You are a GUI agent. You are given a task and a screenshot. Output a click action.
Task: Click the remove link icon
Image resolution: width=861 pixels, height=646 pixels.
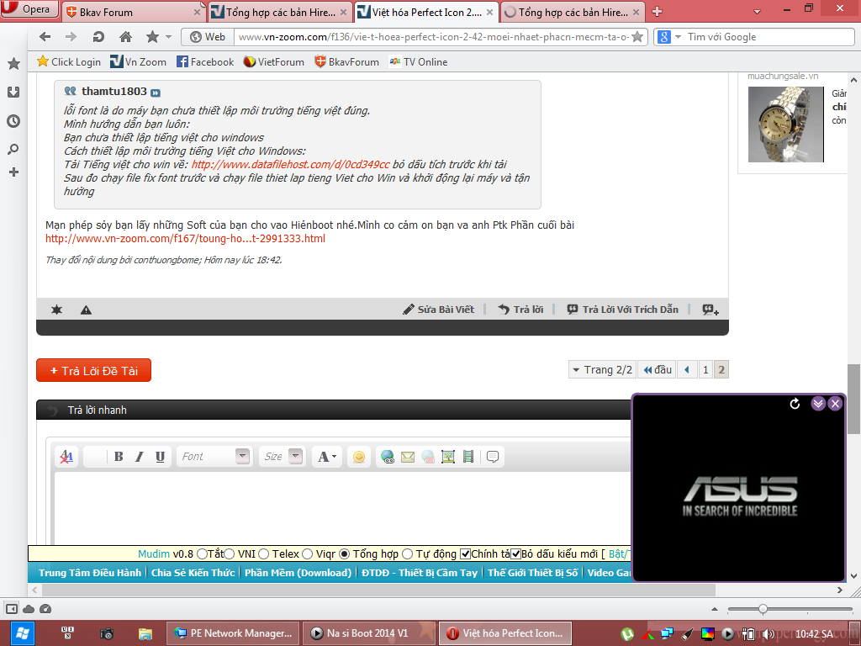pos(428,457)
